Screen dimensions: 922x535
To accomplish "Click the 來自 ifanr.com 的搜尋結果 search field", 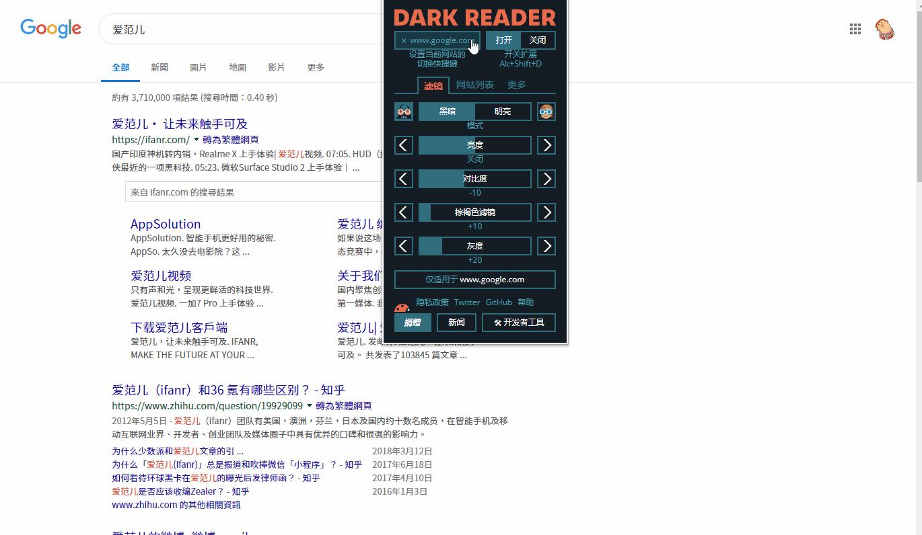I will click(254, 192).
